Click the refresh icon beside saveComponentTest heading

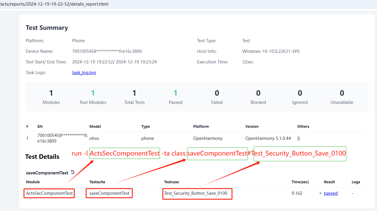click(72, 173)
